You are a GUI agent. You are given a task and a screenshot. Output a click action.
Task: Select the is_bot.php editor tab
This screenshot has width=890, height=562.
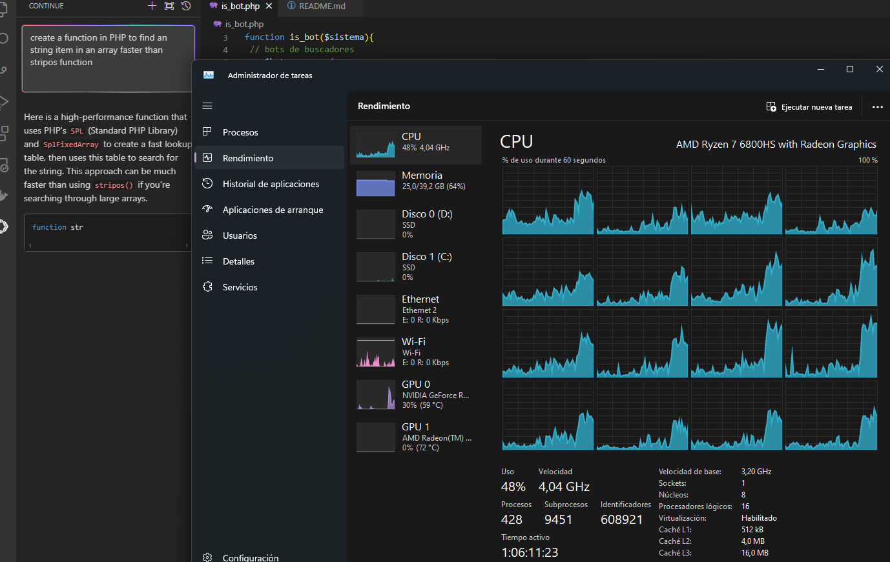(241, 6)
